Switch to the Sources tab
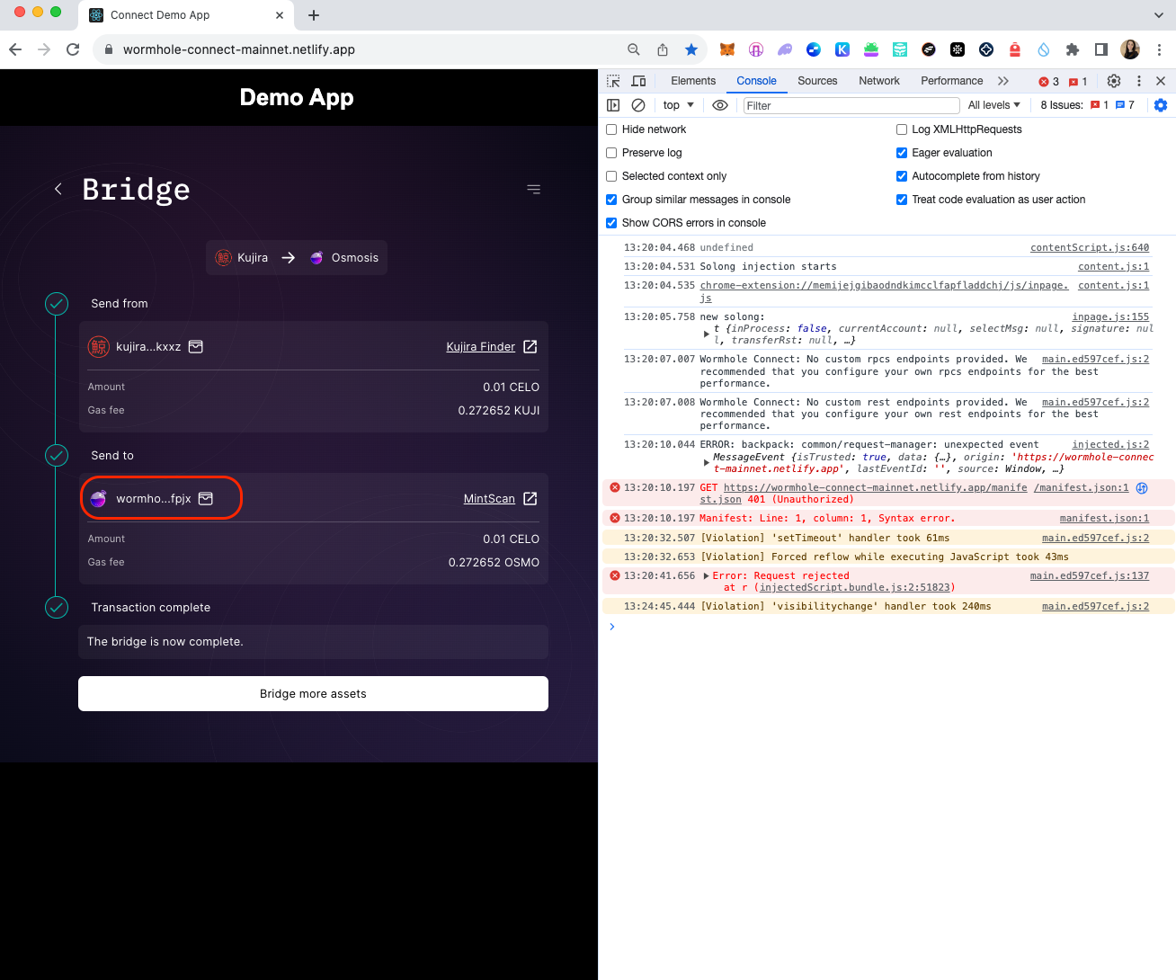Screen dimensions: 1176x980 pos(816,81)
